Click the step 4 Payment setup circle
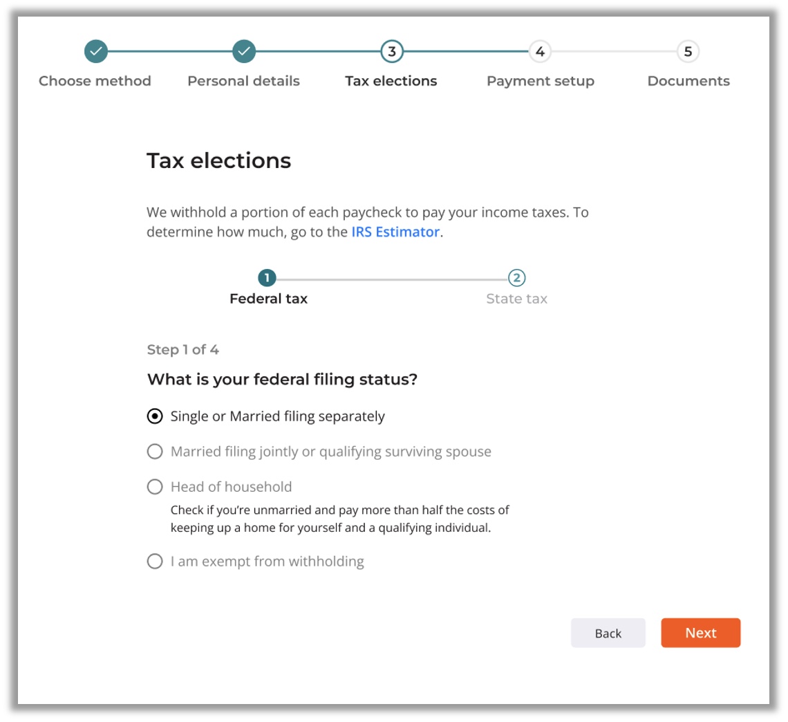Screen dimensions: 788x722 pos(540,51)
